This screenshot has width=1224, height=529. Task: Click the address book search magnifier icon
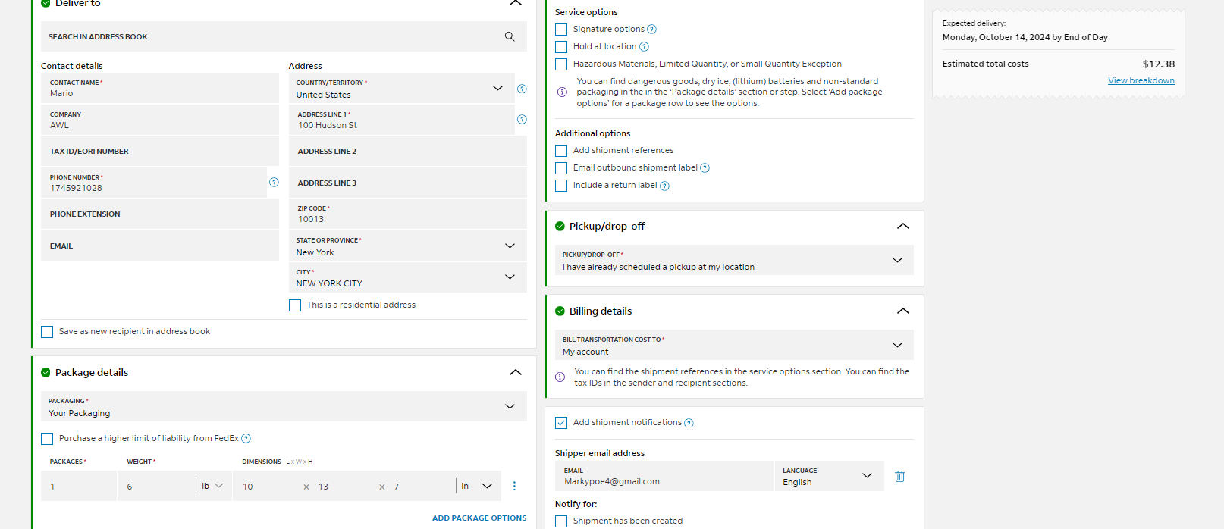click(510, 36)
